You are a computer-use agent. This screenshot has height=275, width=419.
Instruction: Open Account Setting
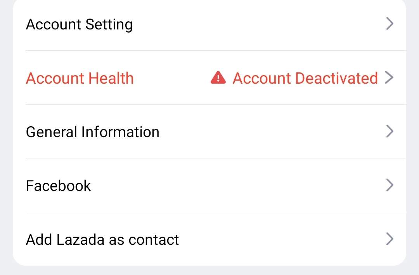click(209, 24)
